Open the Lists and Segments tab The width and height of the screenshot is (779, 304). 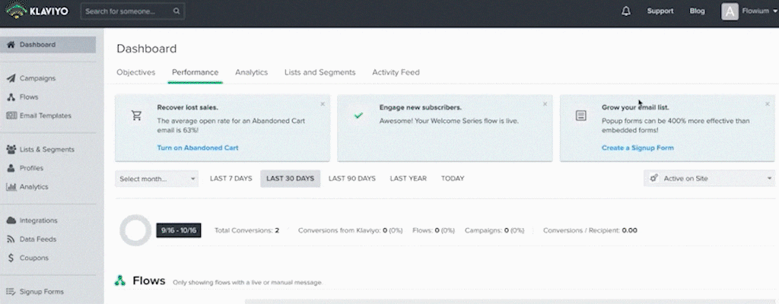pyautogui.click(x=320, y=72)
